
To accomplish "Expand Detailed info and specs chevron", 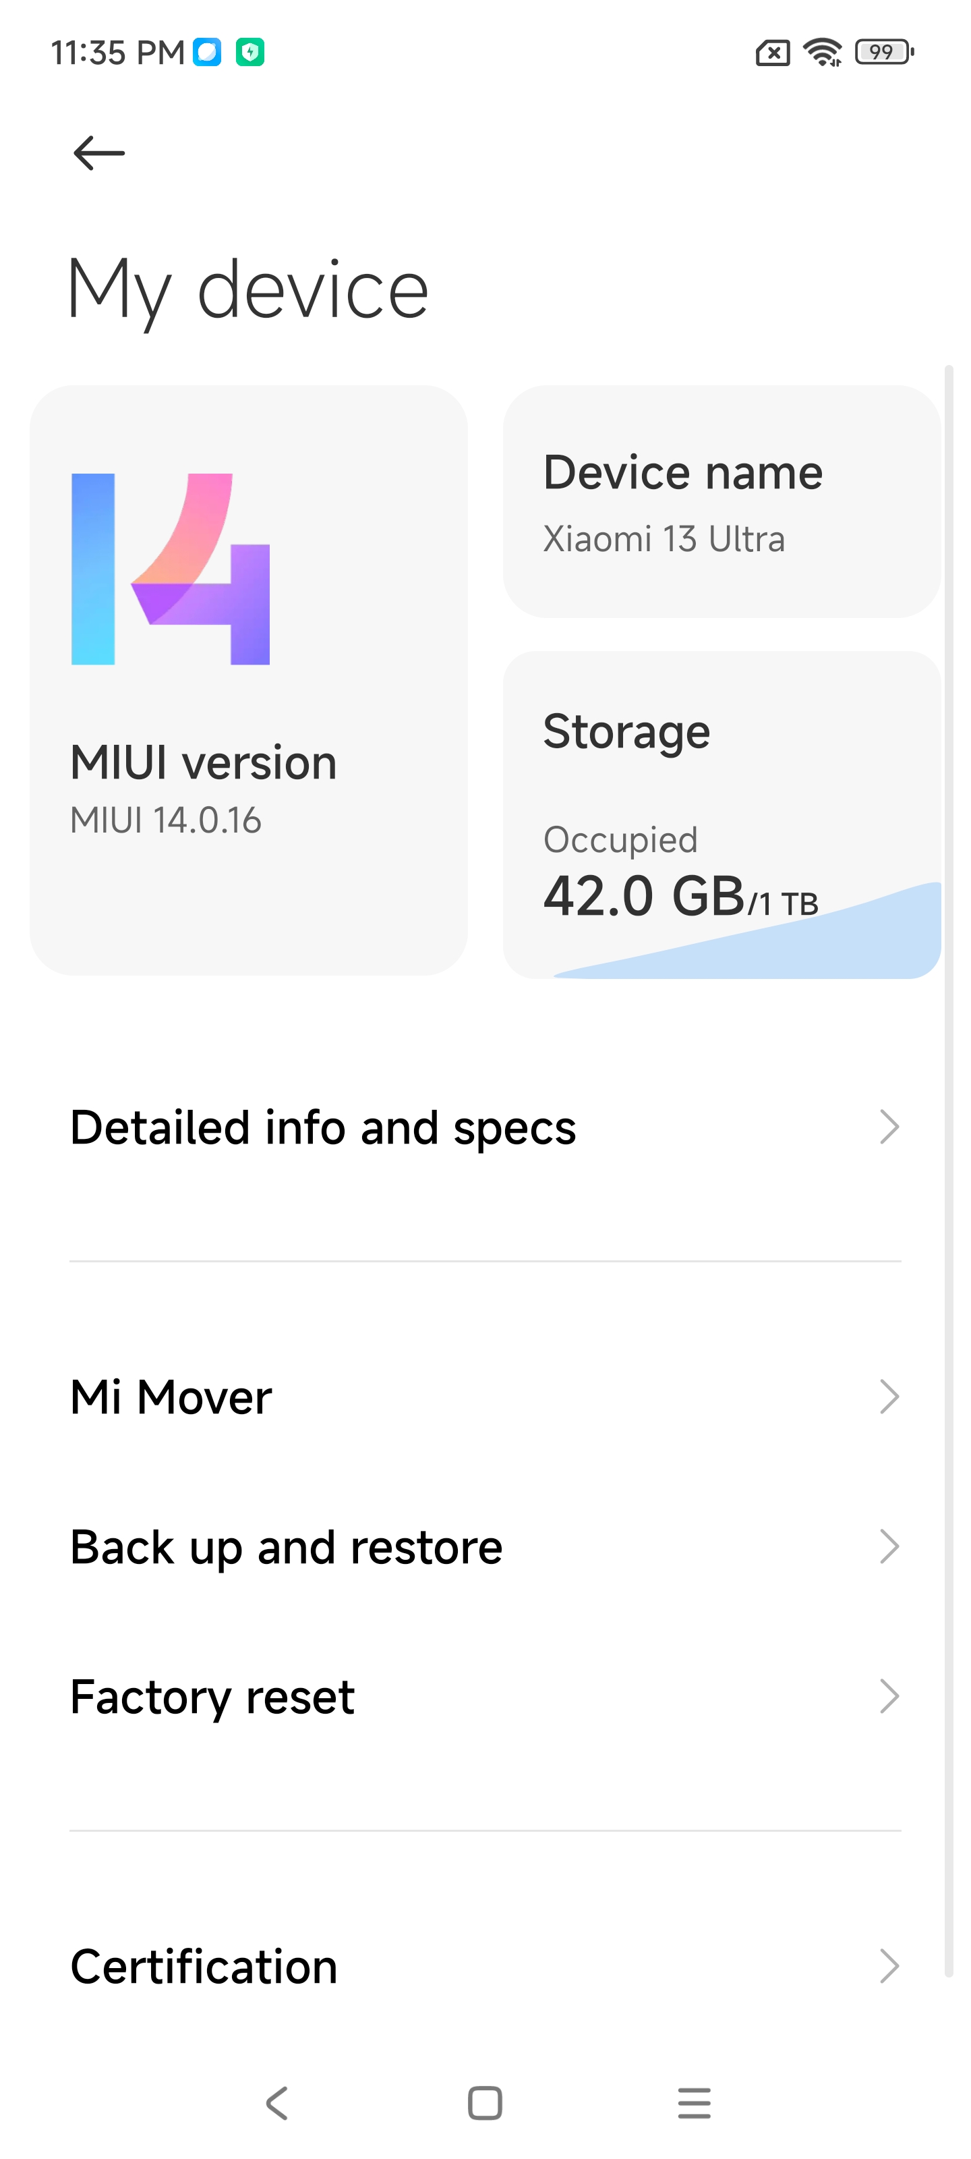I will [889, 1127].
